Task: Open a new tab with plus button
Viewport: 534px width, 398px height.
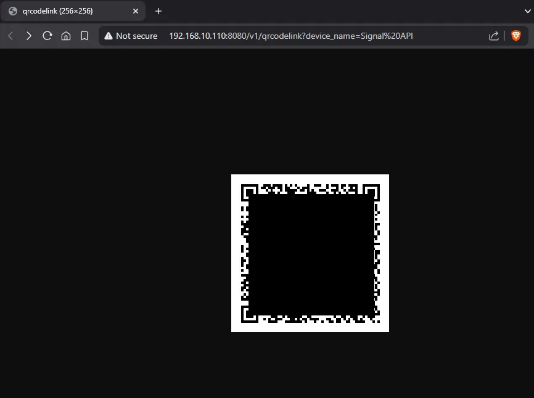Action: (158, 11)
